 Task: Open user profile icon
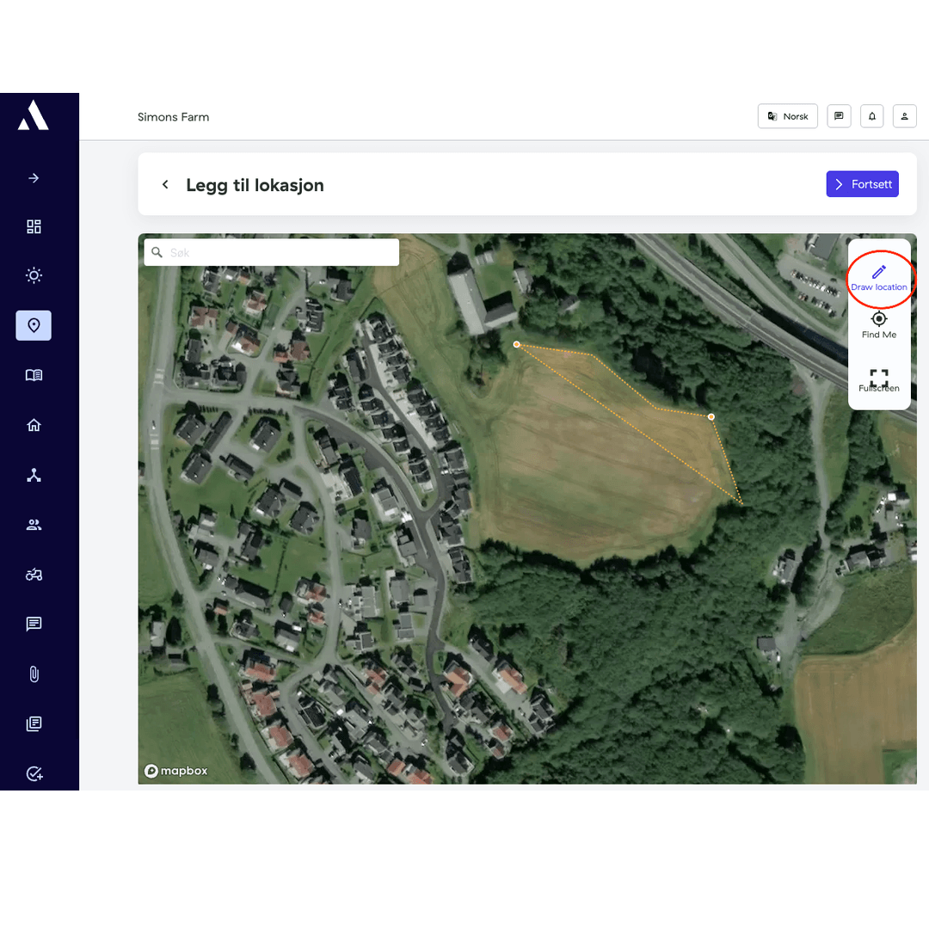[905, 116]
